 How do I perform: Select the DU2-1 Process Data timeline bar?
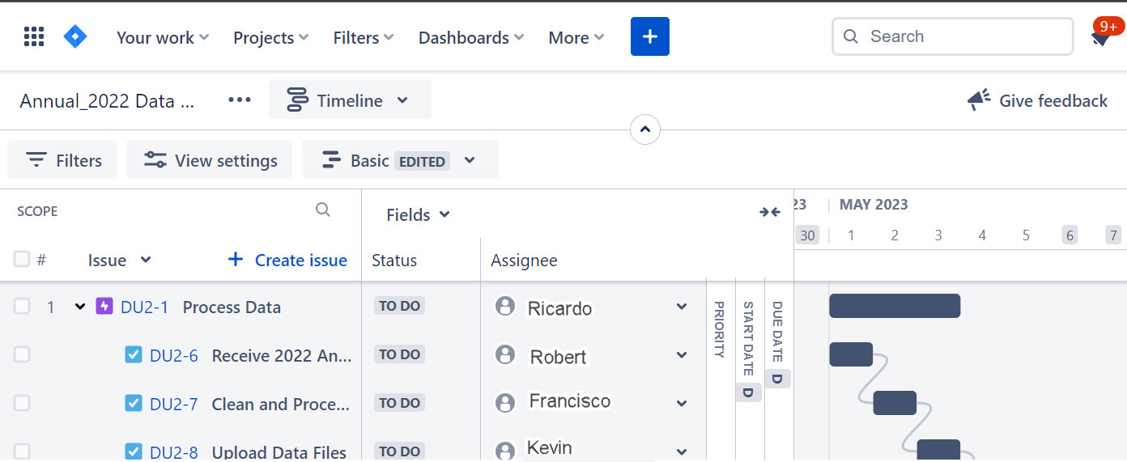click(895, 306)
